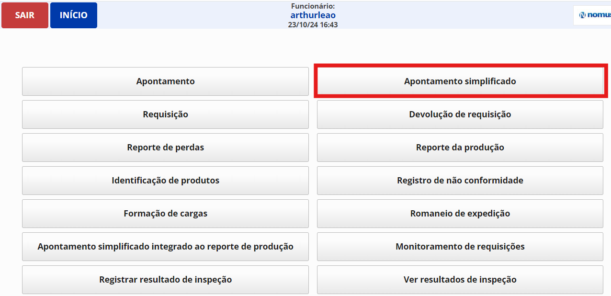The image size is (611, 296).
Task: Open Devolução de requisição
Action: [x=460, y=114]
